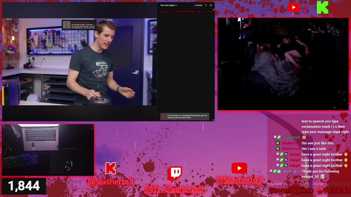Viewport: 351px width, 197px height.
Task: Click the tankk0468 username in chat
Action: (x=291, y=137)
